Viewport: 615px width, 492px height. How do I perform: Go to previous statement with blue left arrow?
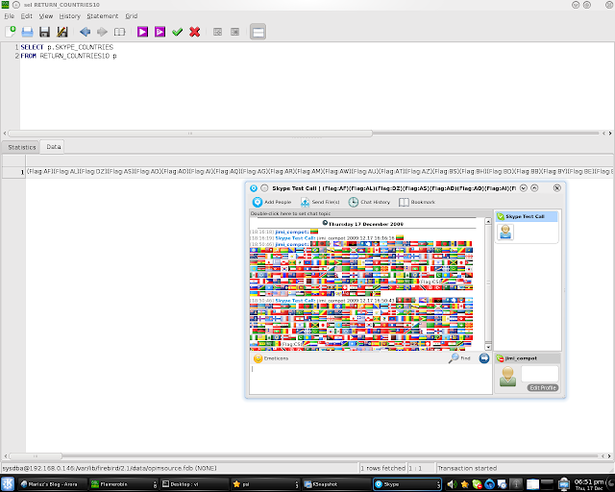coord(85,32)
